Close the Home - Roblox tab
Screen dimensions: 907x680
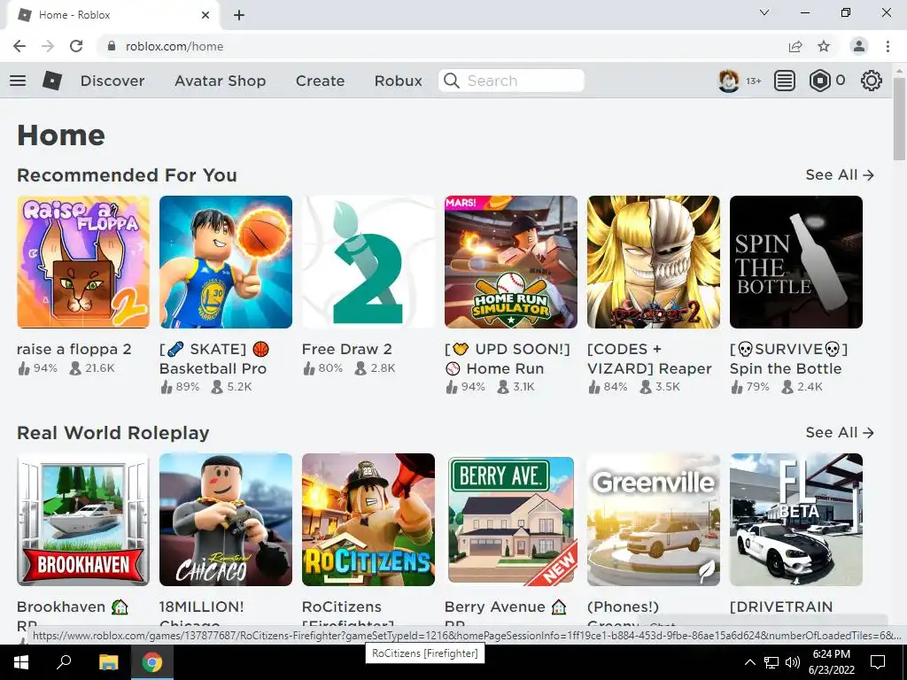click(x=205, y=15)
